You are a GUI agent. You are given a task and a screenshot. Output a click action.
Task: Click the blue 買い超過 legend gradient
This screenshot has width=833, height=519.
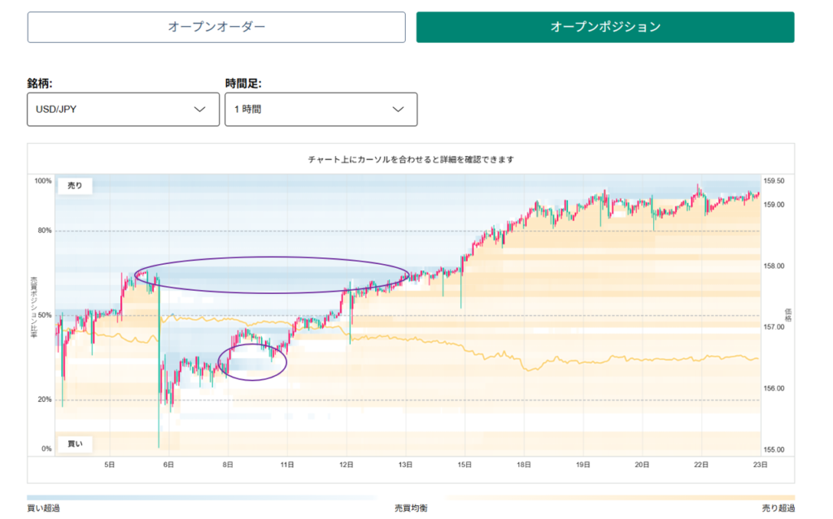(202, 498)
